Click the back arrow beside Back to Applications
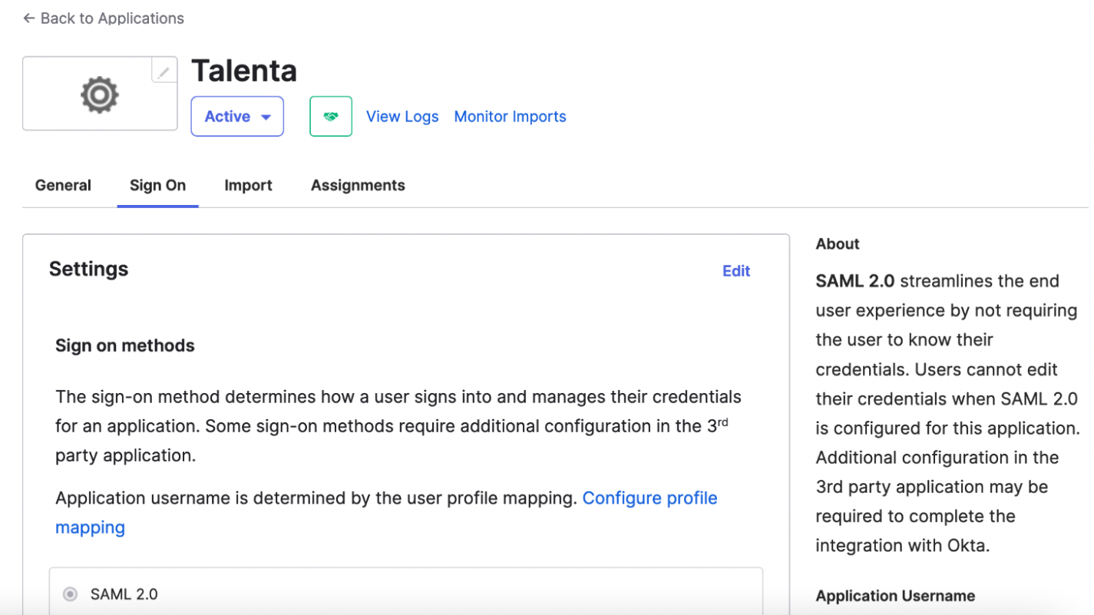1094x615 pixels. coord(28,18)
